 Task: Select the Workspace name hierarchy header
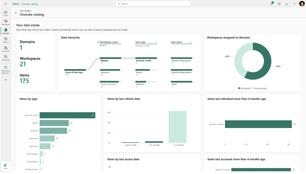coord(109,42)
